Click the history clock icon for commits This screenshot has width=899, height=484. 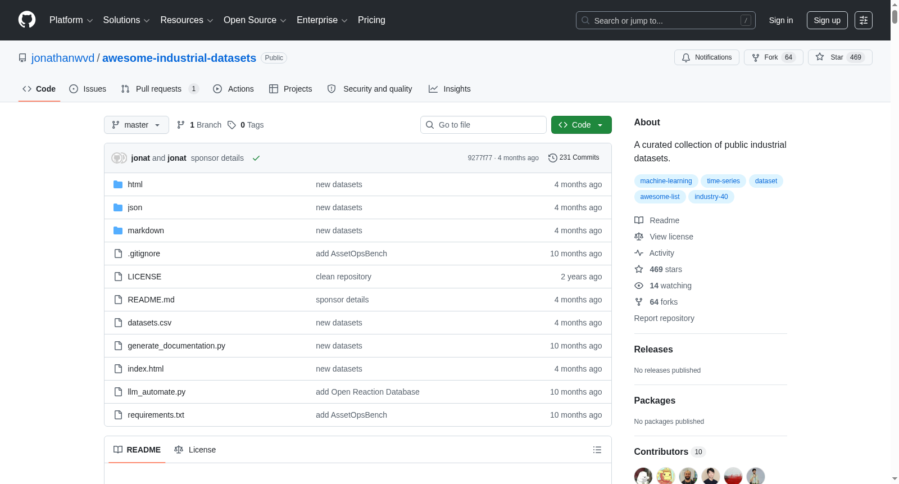coord(553,158)
